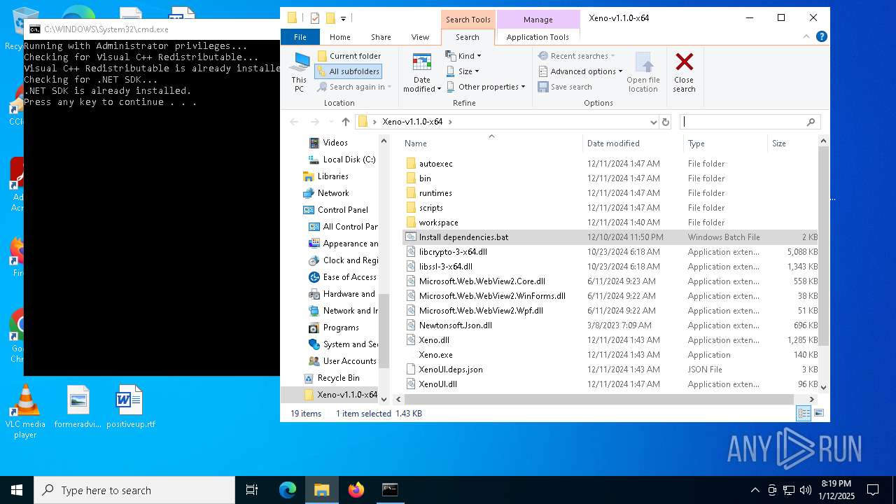
Task: Click Explorer Help question mark icon
Action: point(822,37)
